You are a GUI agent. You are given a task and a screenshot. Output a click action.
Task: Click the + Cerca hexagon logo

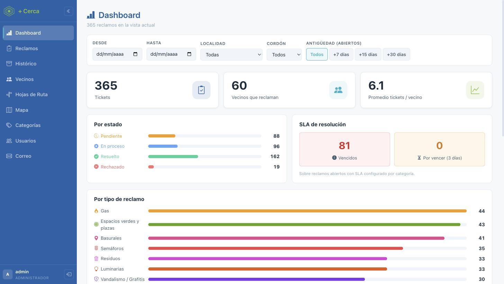tap(9, 11)
